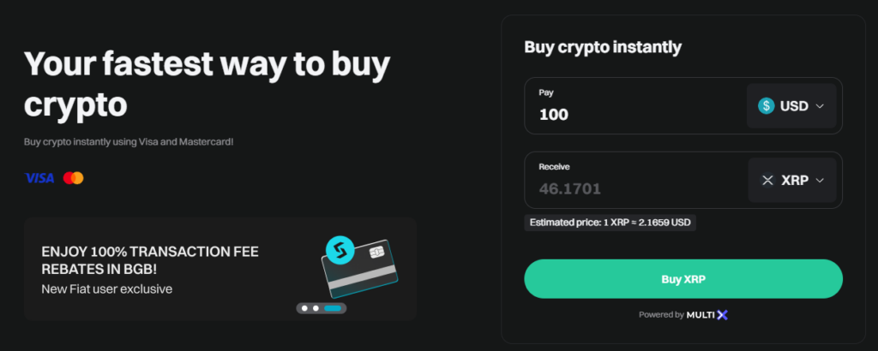Expand the XRP crypto chevron
This screenshot has height=351, width=878.
pyautogui.click(x=820, y=181)
